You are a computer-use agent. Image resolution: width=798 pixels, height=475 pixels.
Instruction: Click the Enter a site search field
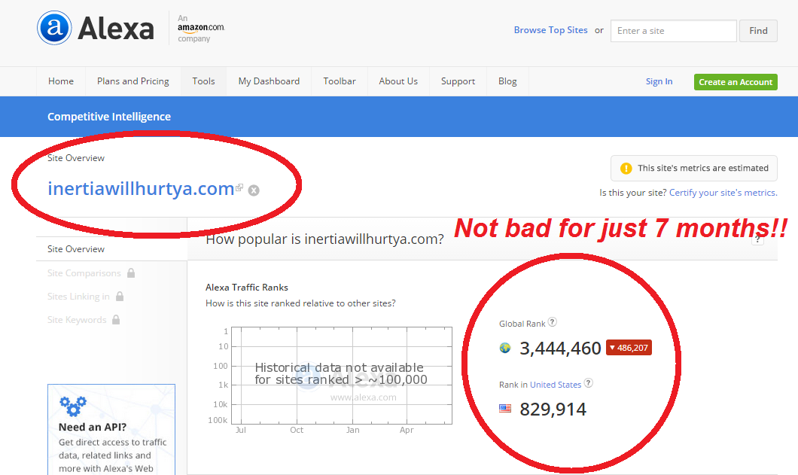[x=673, y=31]
